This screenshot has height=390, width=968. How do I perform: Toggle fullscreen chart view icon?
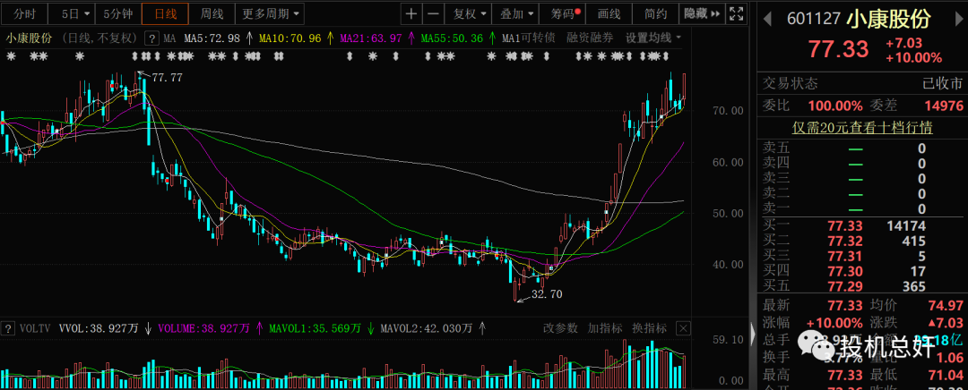pos(737,14)
